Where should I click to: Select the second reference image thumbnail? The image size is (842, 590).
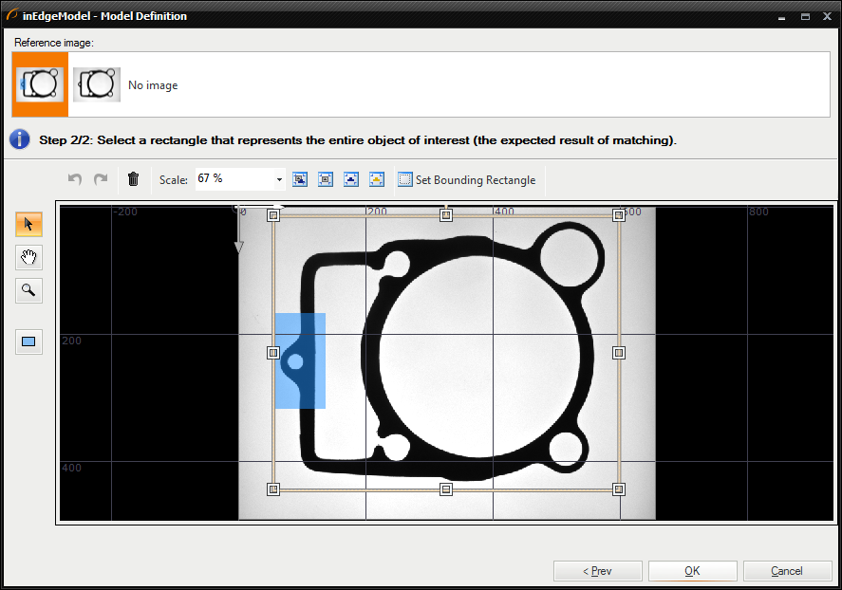click(97, 84)
